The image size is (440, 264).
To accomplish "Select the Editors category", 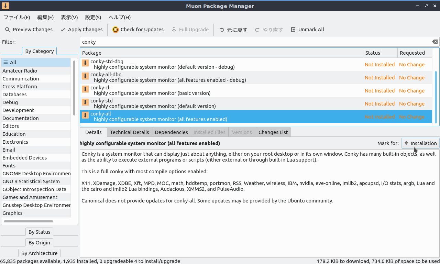I will 36,126.
